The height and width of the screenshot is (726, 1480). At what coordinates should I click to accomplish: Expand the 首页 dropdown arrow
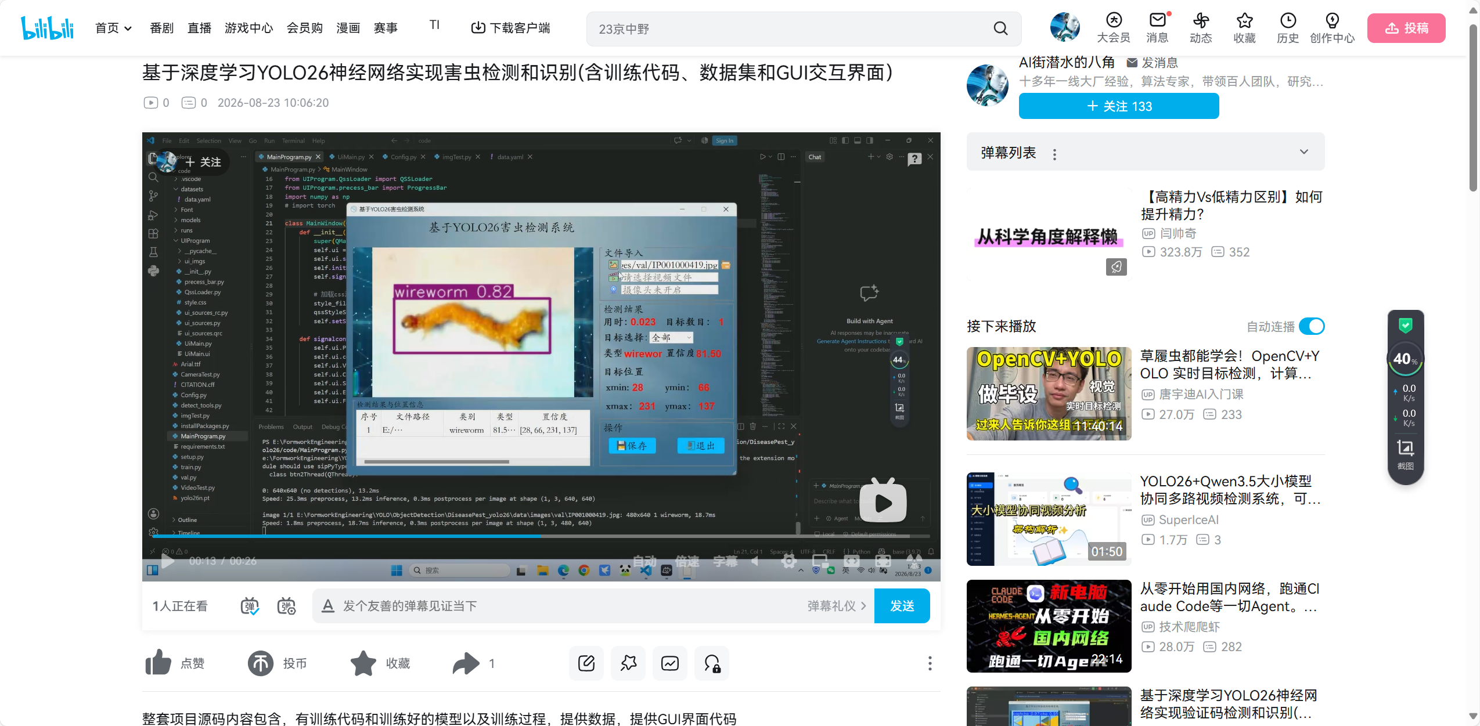[128, 28]
